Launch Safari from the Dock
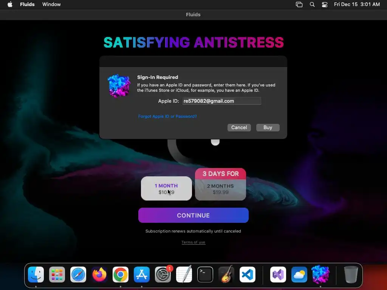 point(78,275)
